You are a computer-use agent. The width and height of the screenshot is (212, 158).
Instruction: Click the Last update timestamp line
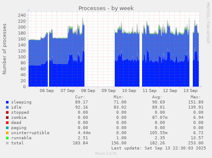click(159, 148)
